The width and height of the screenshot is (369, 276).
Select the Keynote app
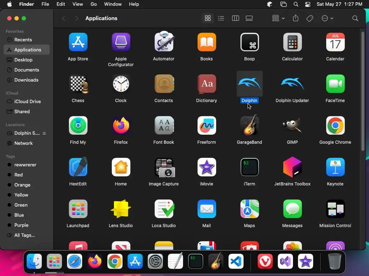(x=335, y=167)
